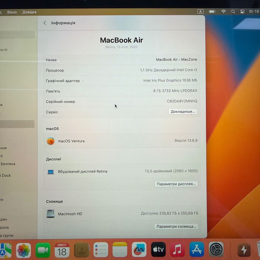
Task: Launch Reminders from the Dock
Action: [101, 250]
